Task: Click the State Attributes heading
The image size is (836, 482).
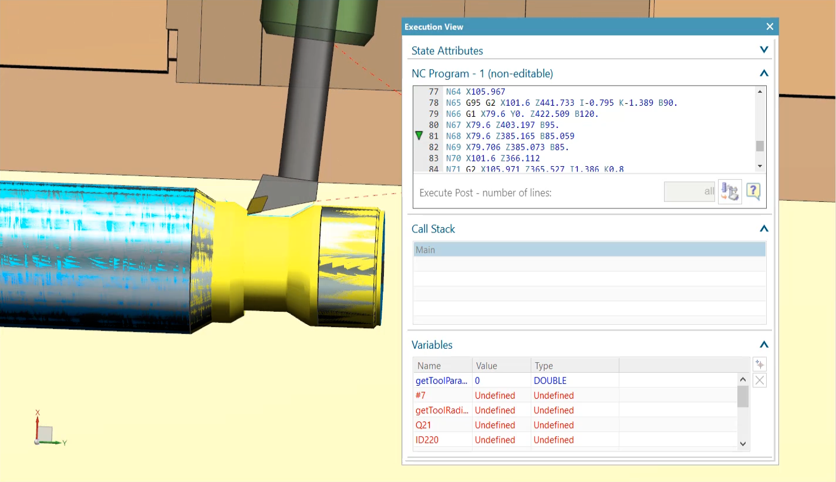Action: click(447, 50)
